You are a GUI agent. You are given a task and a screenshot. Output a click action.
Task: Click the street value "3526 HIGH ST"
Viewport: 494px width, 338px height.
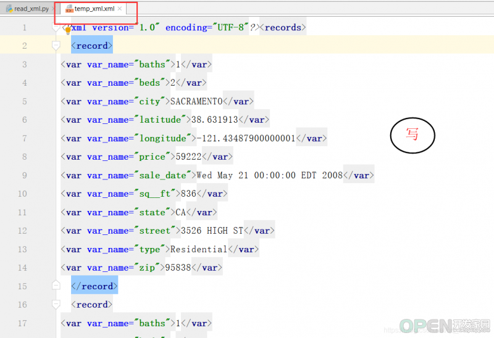(x=212, y=230)
